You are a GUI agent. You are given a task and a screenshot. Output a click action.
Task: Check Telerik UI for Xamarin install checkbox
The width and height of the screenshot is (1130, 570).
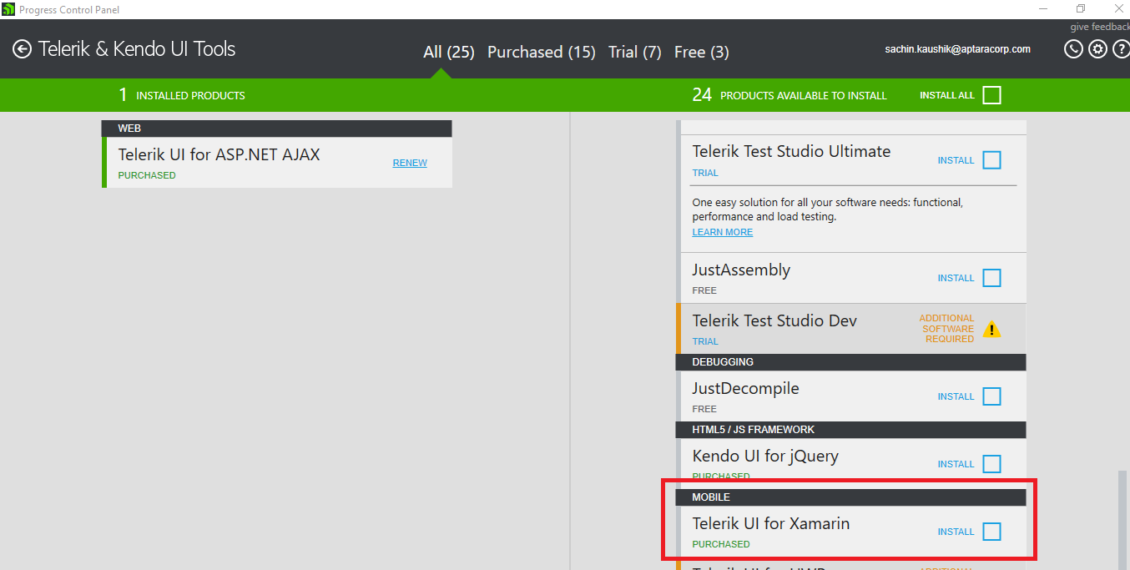click(991, 532)
